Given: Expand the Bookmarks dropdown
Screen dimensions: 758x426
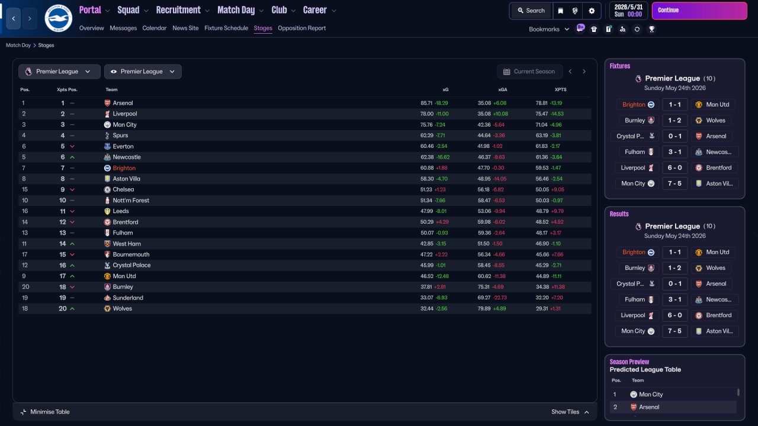Looking at the screenshot, I should pos(549,29).
